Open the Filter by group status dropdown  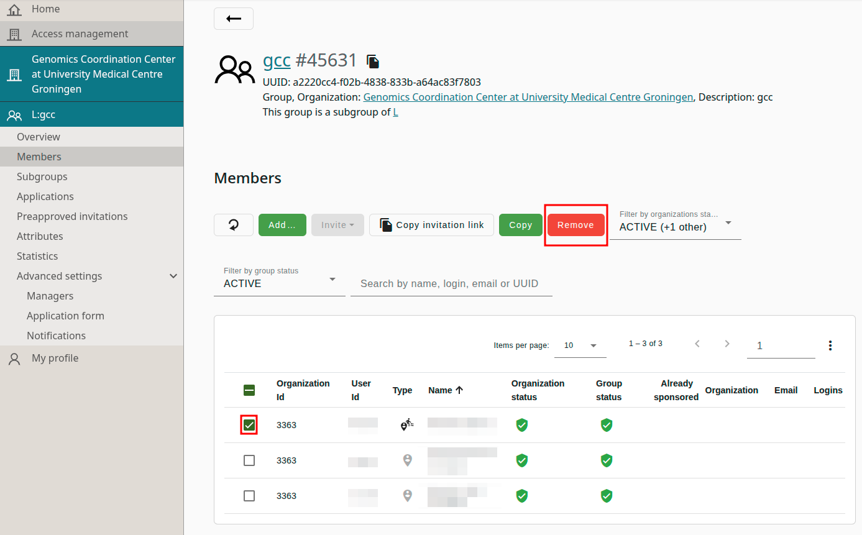[x=279, y=283]
